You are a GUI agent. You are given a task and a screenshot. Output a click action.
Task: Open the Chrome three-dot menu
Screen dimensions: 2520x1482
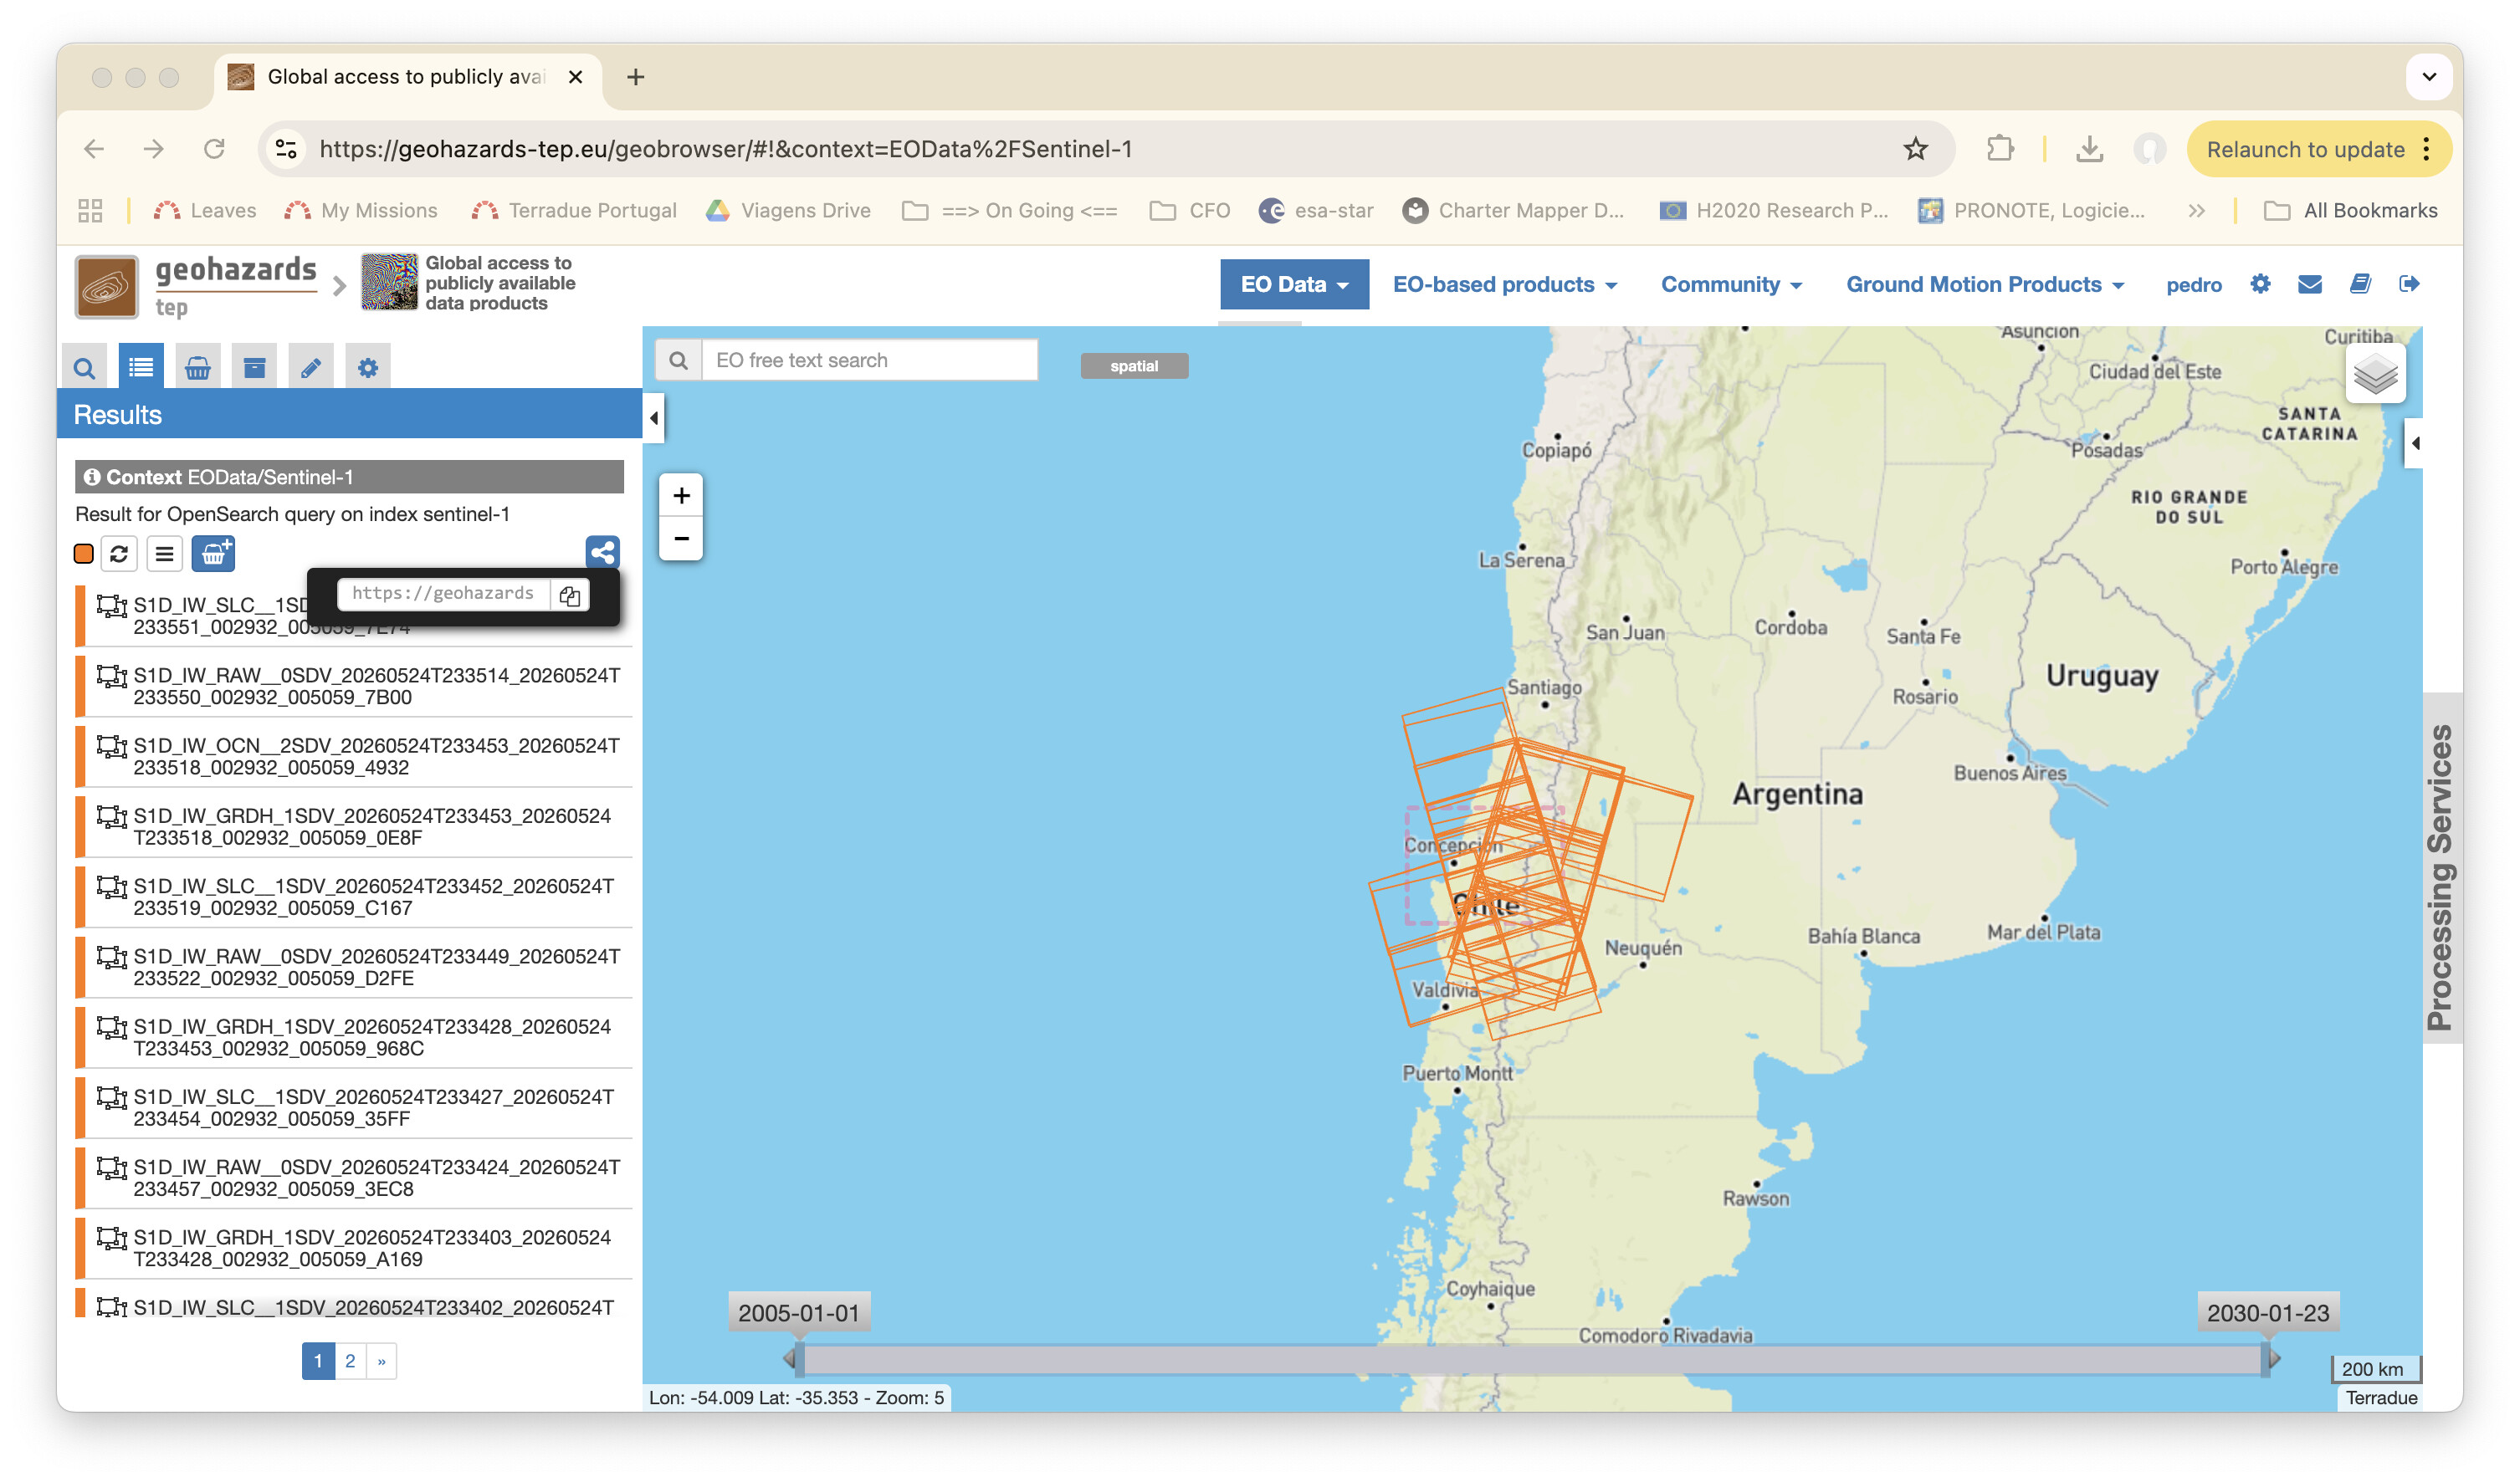(2427, 149)
